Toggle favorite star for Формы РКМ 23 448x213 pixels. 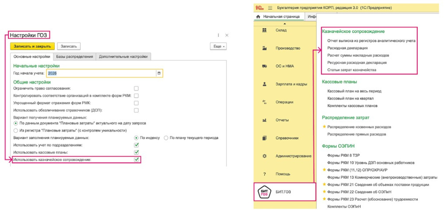pos(324,199)
